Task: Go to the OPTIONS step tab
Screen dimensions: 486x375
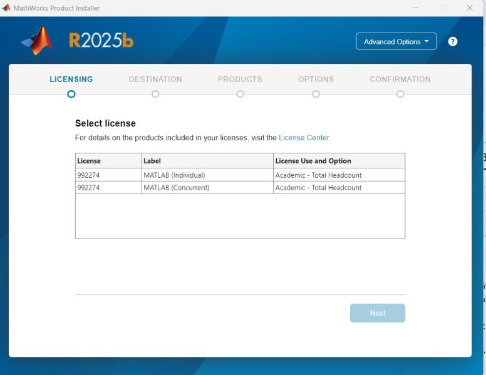Action: (x=316, y=80)
